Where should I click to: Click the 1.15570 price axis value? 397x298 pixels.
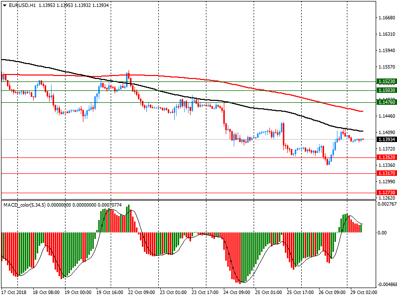click(387, 67)
